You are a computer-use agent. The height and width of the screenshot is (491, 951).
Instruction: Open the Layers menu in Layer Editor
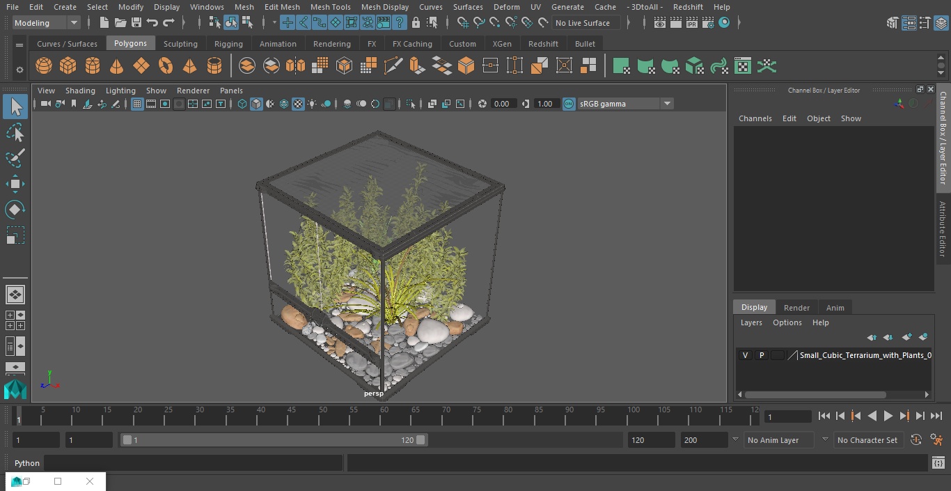point(750,322)
